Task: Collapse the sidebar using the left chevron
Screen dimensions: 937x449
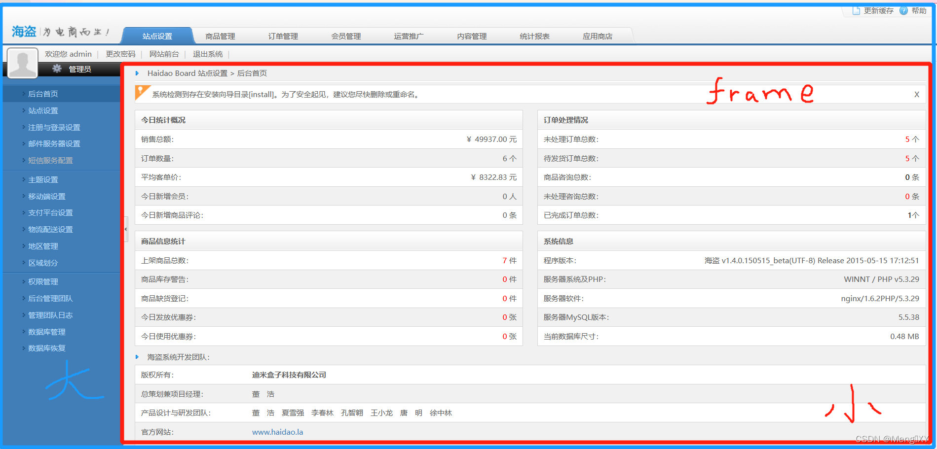Action: [126, 229]
